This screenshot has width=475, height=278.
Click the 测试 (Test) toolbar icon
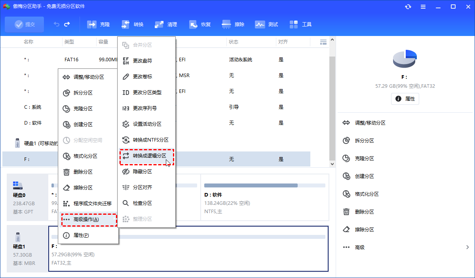click(x=267, y=24)
